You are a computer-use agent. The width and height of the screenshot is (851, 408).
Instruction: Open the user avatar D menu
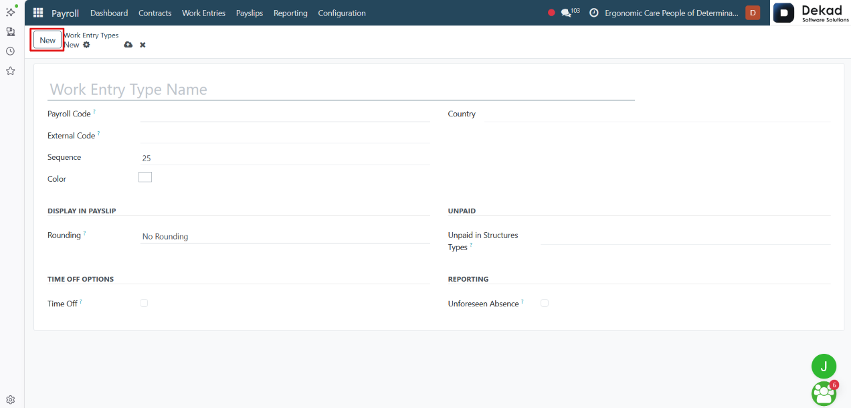(753, 13)
